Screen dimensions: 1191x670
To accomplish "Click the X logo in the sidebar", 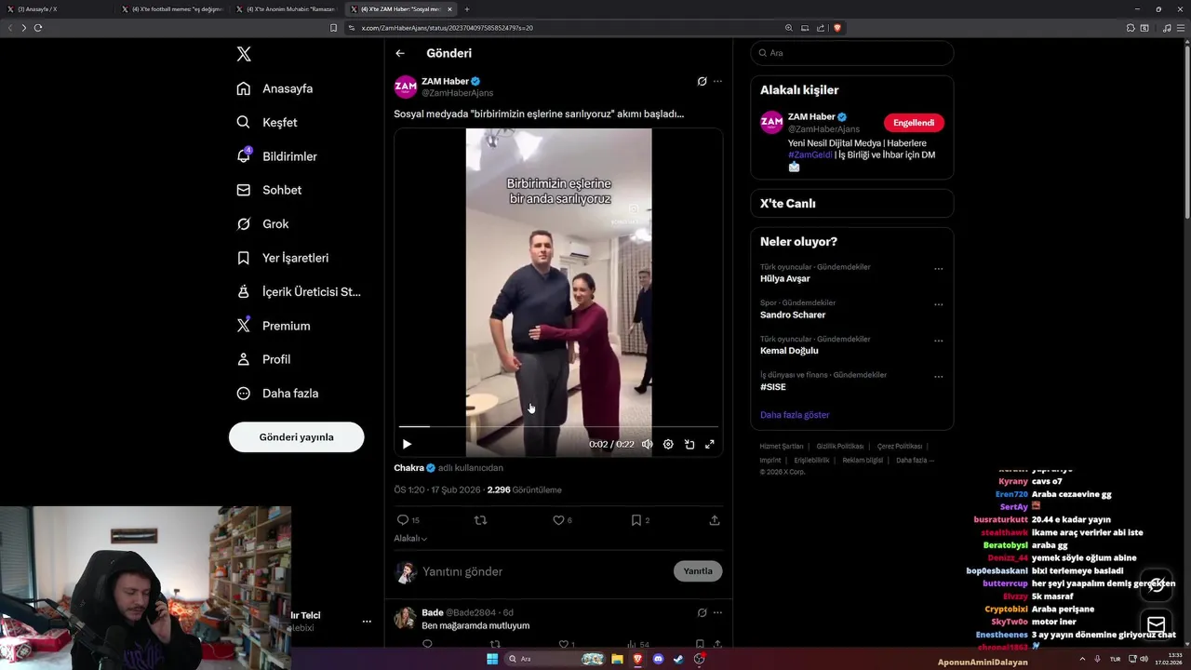I will point(244,54).
